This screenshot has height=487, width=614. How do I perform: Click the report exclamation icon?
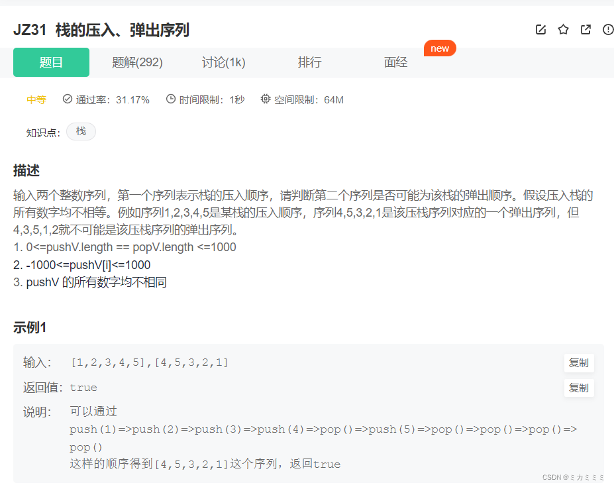coord(607,29)
